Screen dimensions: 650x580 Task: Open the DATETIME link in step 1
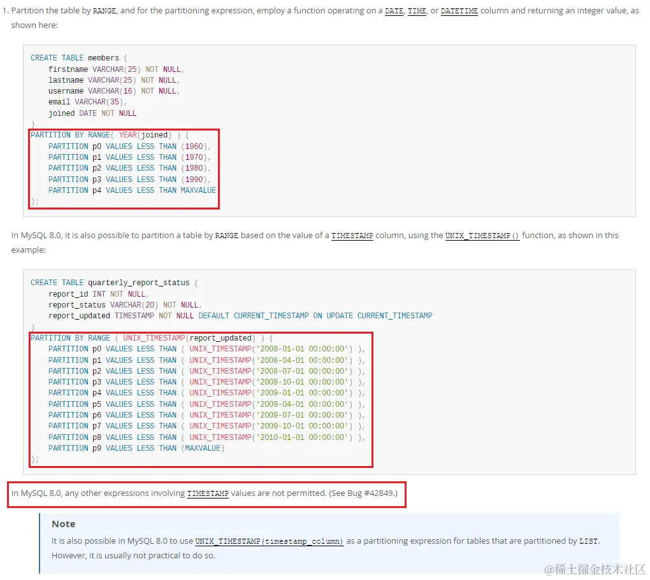pos(459,11)
